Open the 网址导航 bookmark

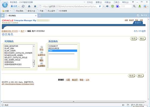[x=18, y=11]
